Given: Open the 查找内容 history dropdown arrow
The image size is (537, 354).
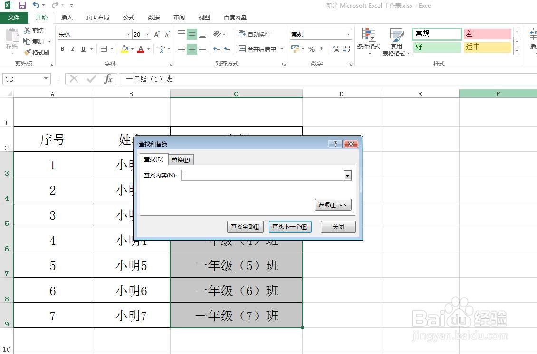Looking at the screenshot, I should [347, 175].
